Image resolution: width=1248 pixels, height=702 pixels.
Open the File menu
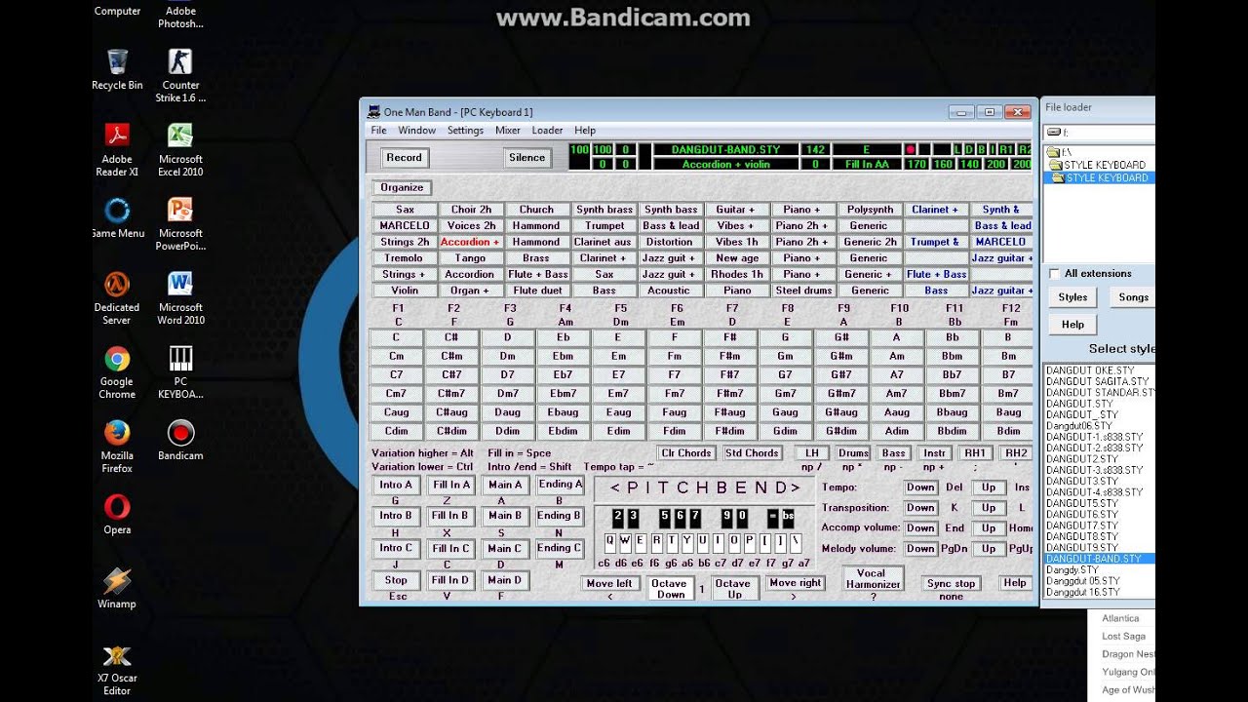click(x=378, y=131)
